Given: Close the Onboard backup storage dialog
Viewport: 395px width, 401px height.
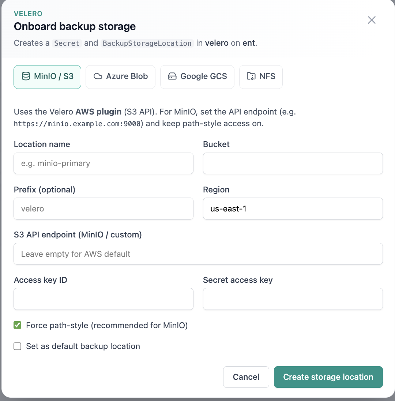Looking at the screenshot, I should (x=372, y=20).
